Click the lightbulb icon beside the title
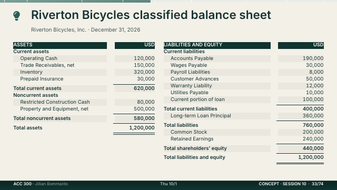This screenshot has width=337, height=190. [x=16, y=16]
